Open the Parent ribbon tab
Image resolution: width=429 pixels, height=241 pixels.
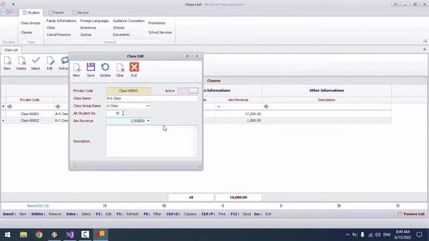[x=56, y=13]
